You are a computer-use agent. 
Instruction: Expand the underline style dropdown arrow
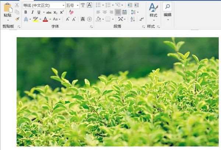point(44,13)
